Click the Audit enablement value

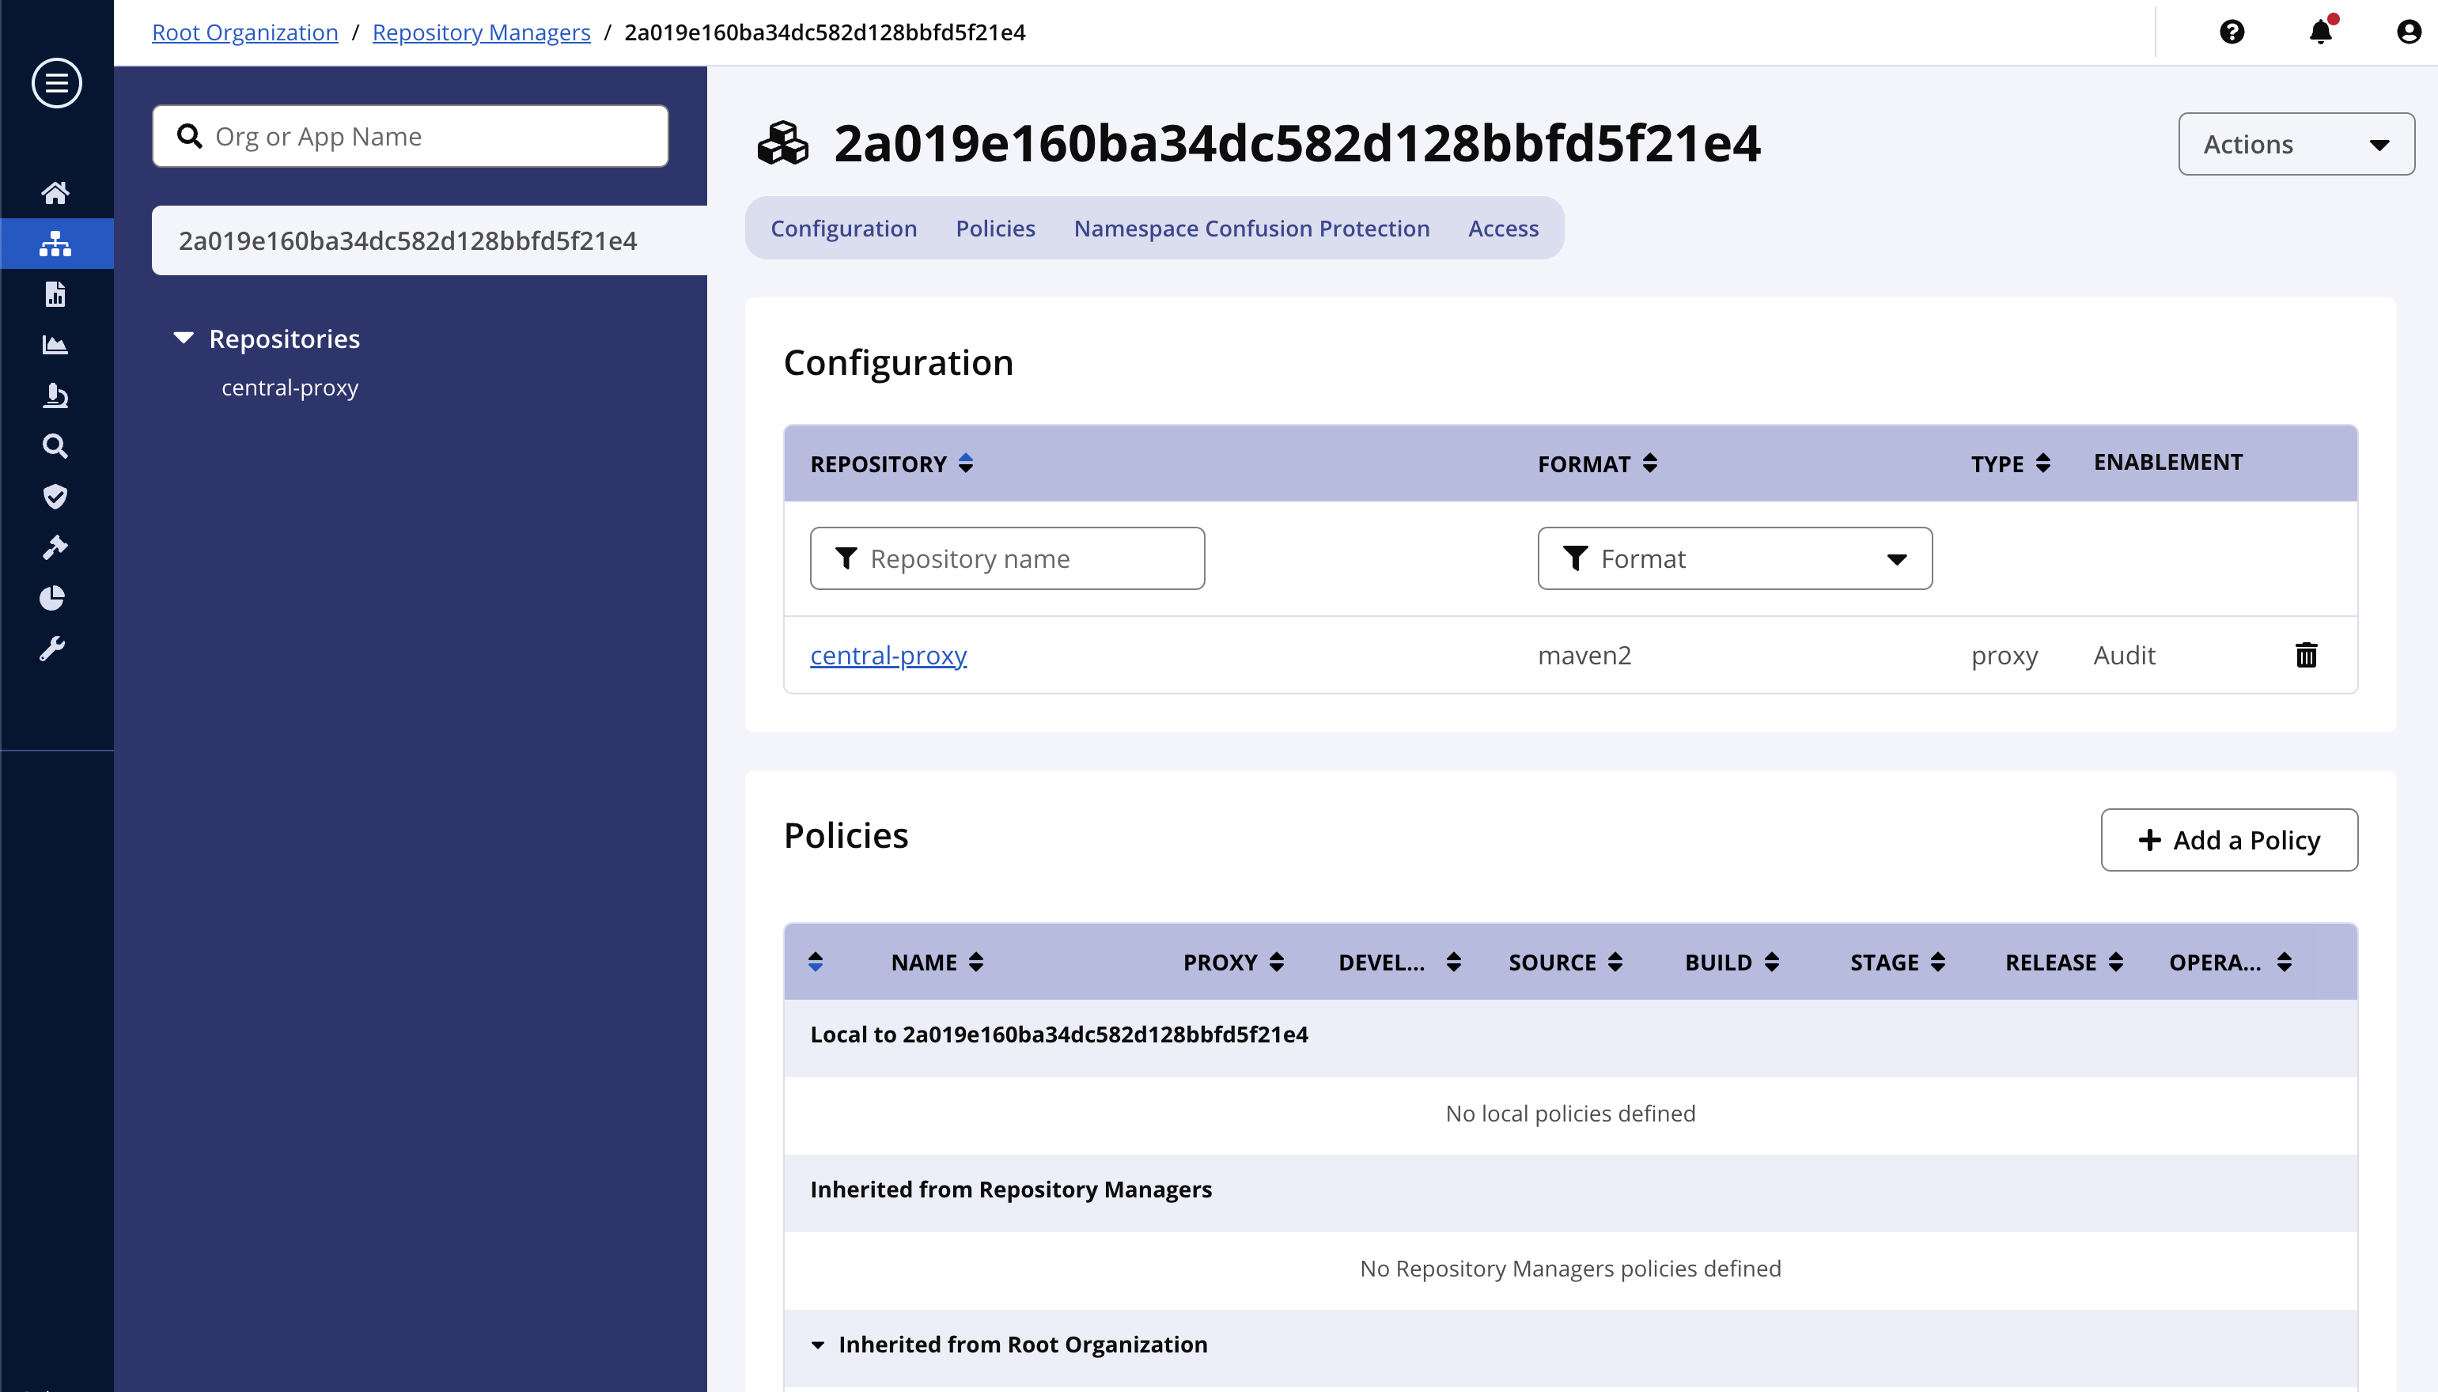tap(2123, 655)
